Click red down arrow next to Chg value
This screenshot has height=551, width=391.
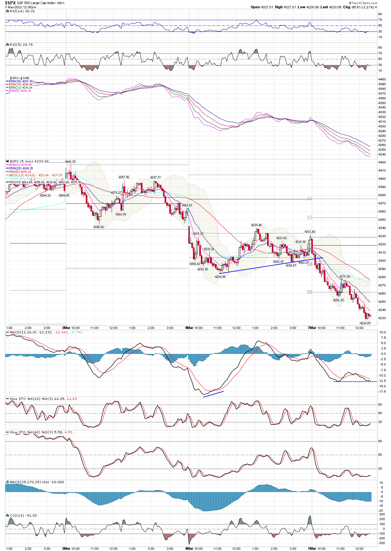point(376,7)
